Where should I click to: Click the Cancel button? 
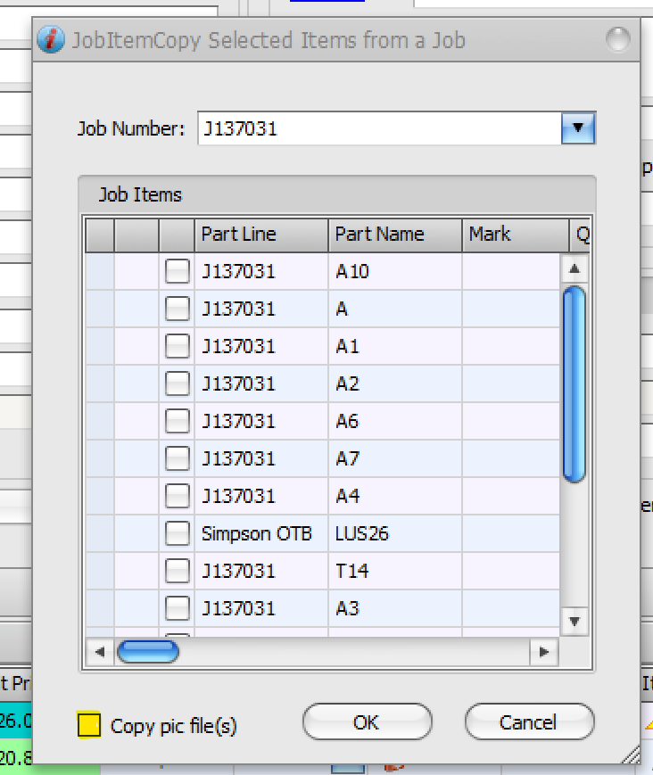529,722
